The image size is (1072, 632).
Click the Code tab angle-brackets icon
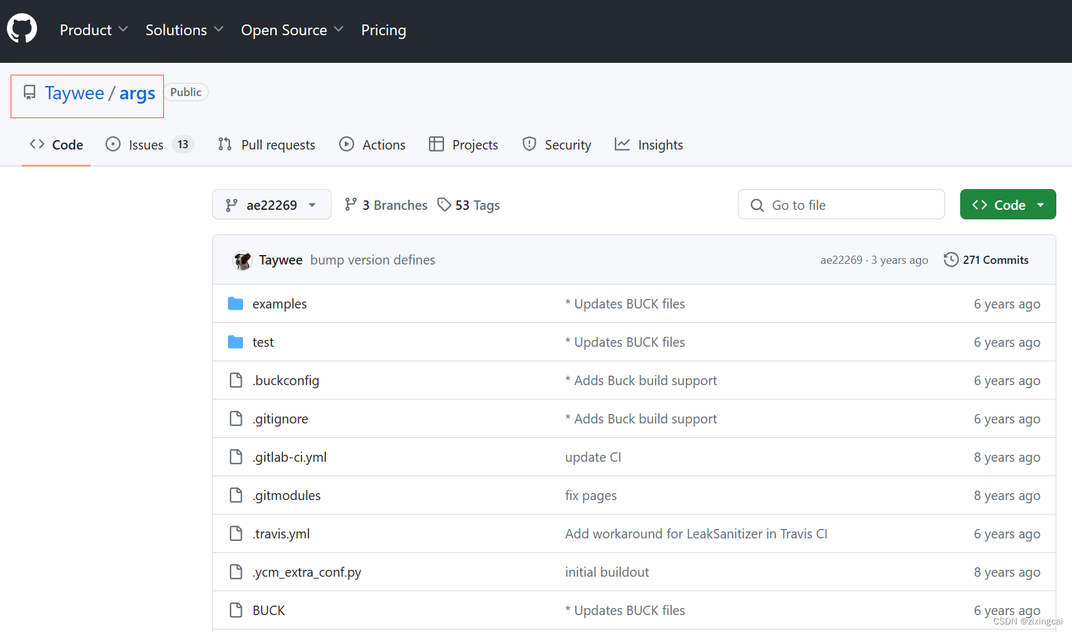click(37, 144)
